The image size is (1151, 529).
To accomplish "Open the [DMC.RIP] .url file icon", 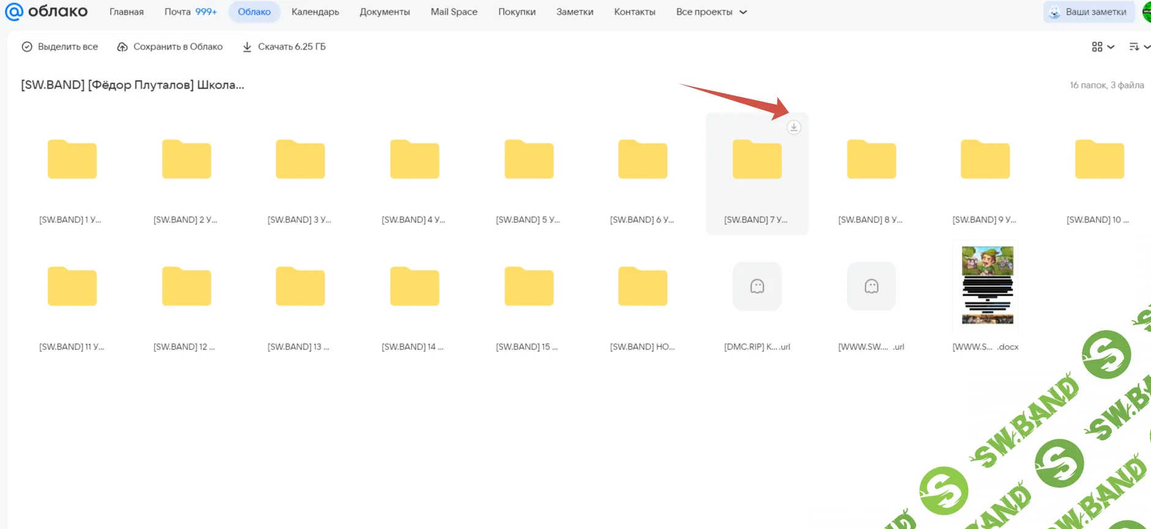I will point(757,286).
